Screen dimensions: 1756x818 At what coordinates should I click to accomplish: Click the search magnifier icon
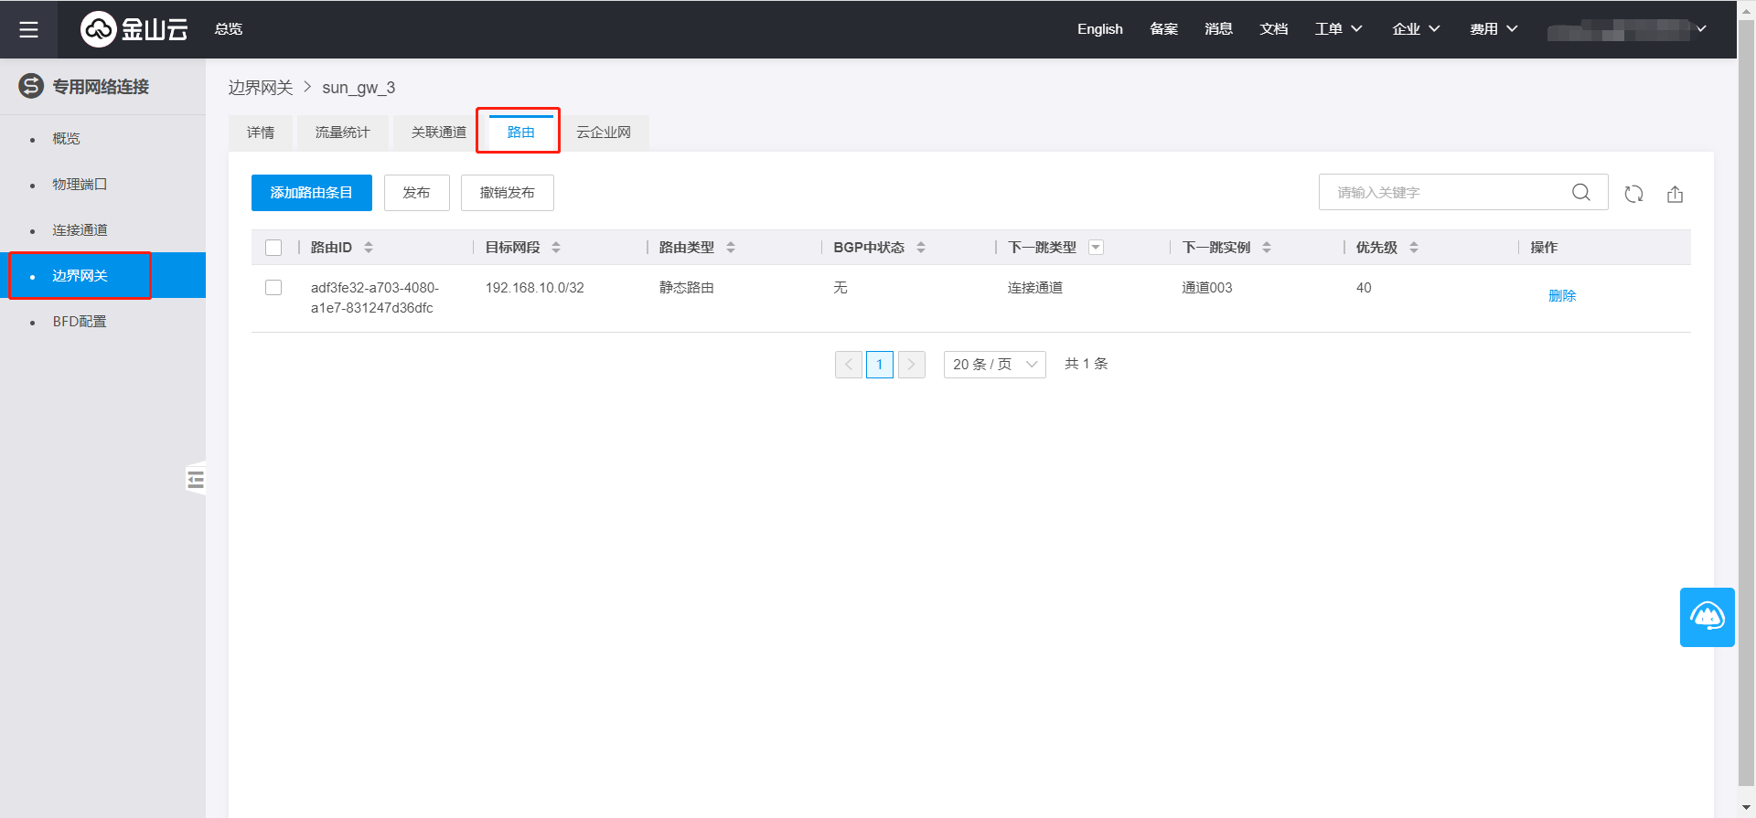(x=1580, y=193)
